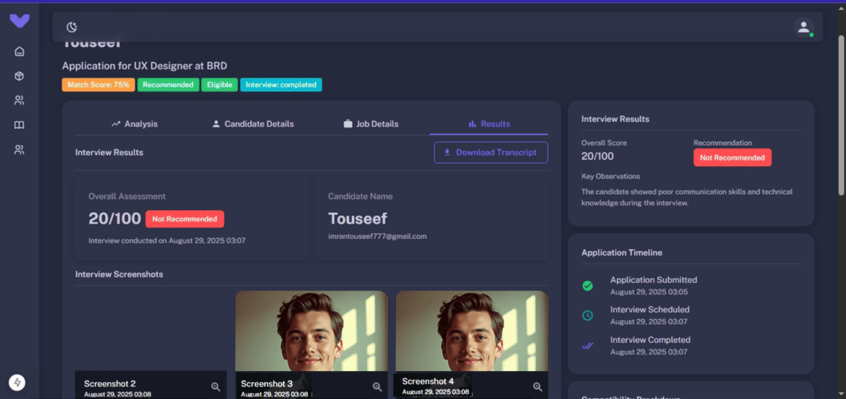Open the user profile avatar menu
The width and height of the screenshot is (846, 399).
click(803, 27)
